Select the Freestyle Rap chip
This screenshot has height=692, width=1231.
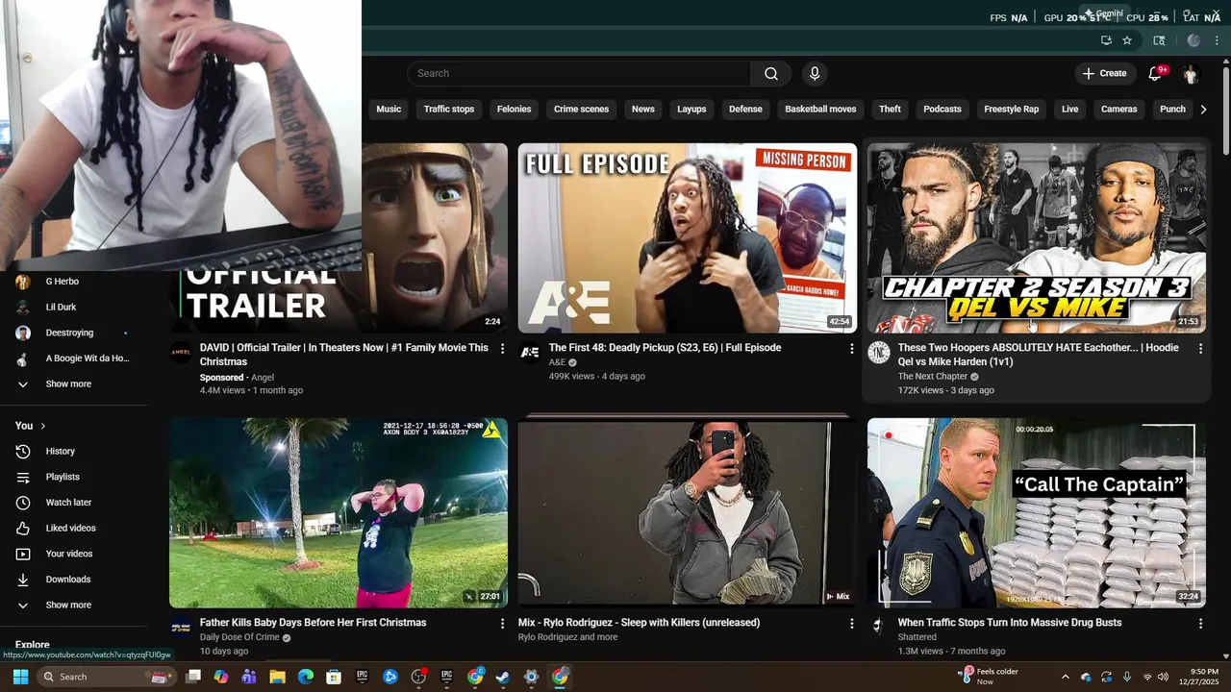(x=1011, y=110)
